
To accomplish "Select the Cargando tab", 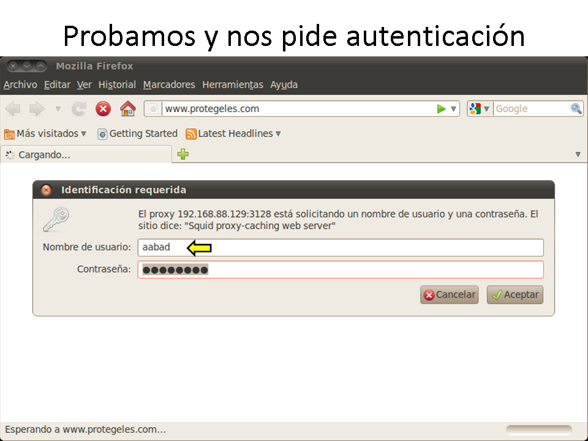I will pyautogui.click(x=86, y=155).
